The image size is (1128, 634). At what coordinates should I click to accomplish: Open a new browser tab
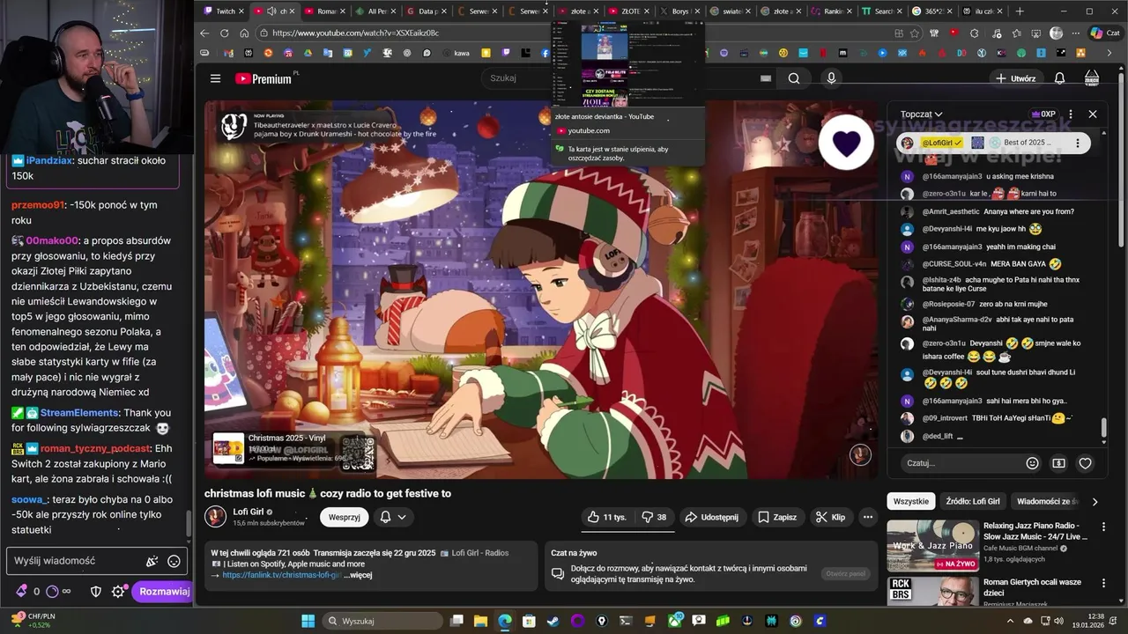1020,11
